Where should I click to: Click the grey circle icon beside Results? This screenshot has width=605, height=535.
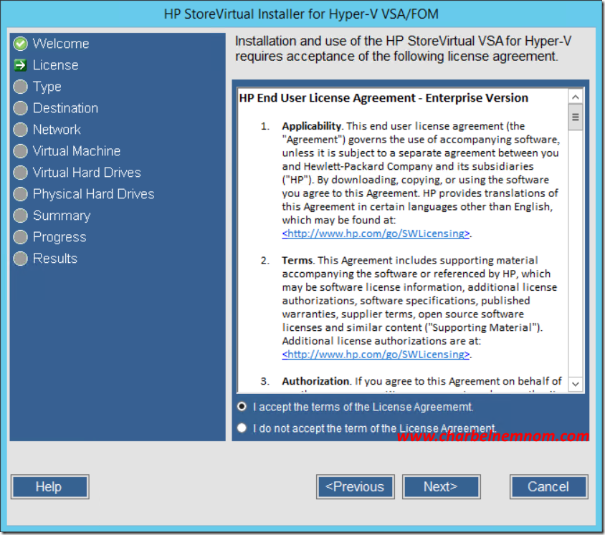click(21, 259)
